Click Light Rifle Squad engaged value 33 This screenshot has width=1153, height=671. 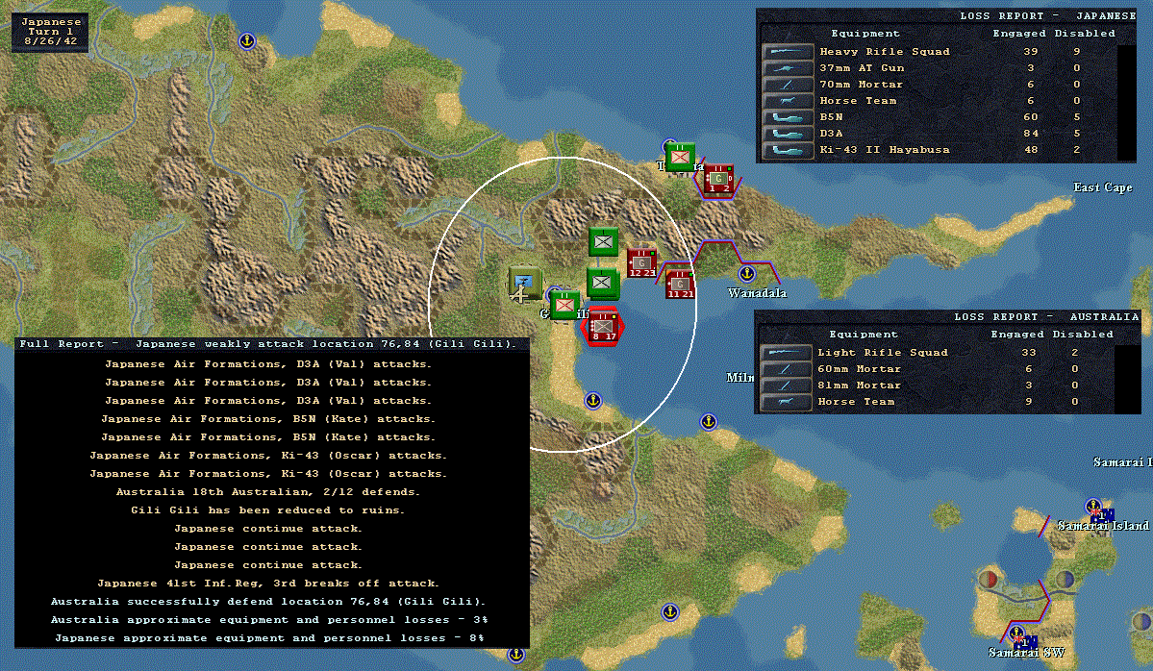[x=1029, y=353]
